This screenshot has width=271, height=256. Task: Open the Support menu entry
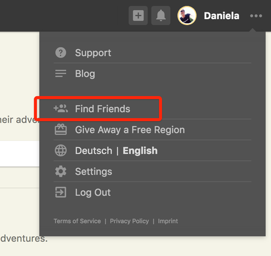pos(152,53)
